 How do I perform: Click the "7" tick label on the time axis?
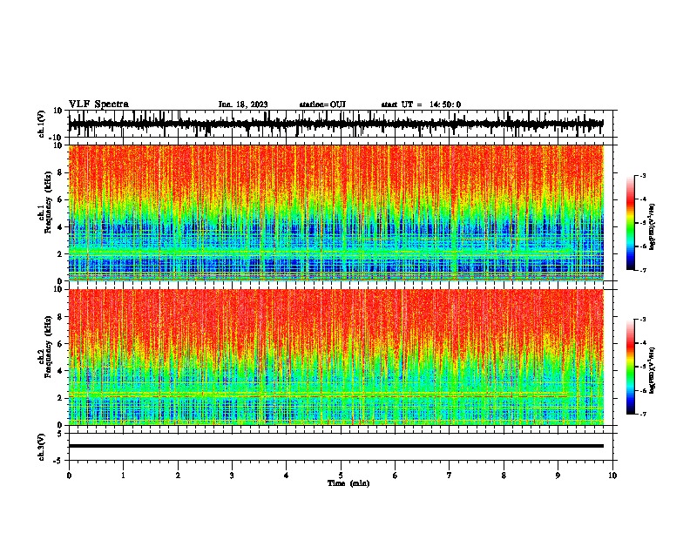click(450, 476)
